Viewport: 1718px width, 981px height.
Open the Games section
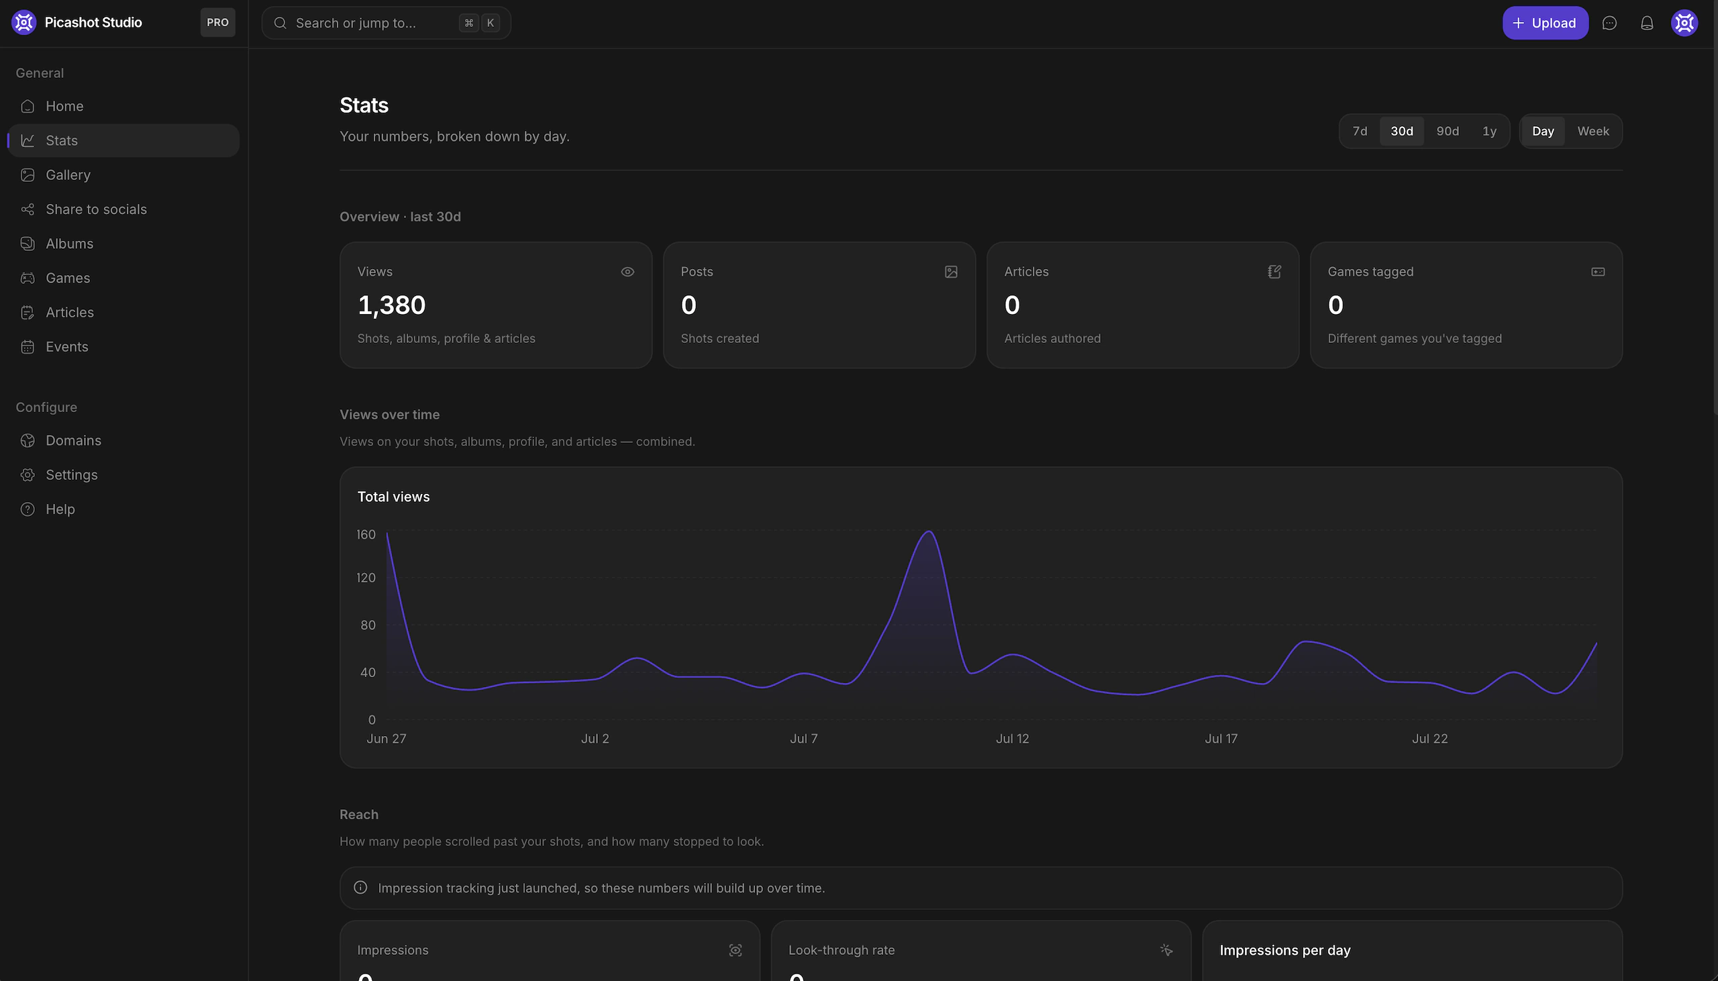(x=123, y=278)
